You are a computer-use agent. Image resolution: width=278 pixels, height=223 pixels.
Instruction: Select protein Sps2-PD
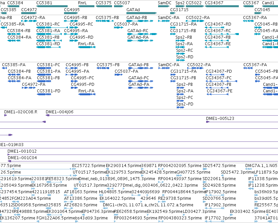pyautogui.click(x=185, y=104)
